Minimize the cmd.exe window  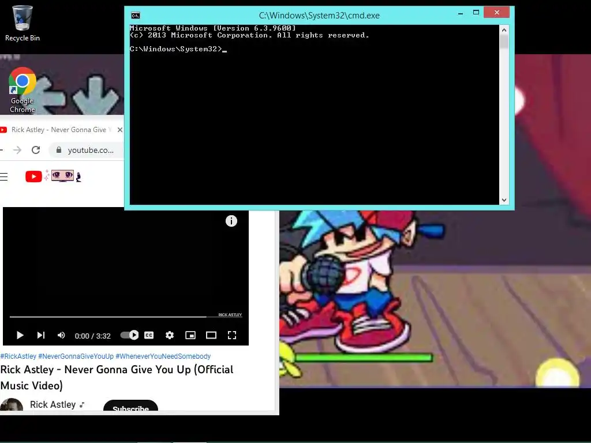pos(460,13)
